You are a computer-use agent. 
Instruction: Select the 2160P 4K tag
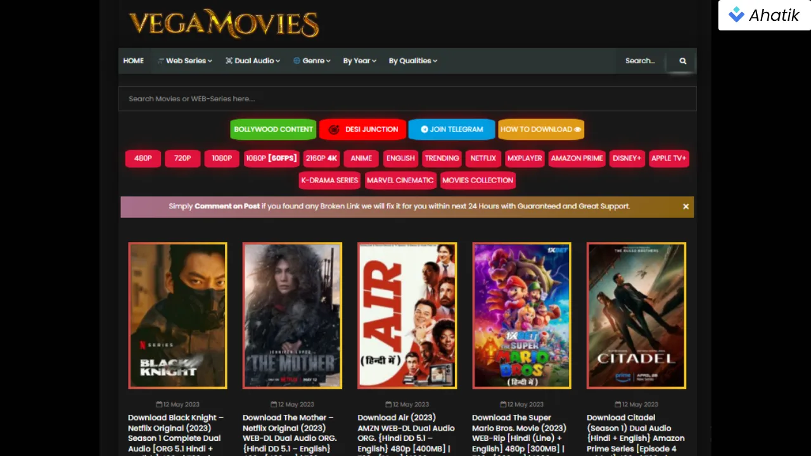(321, 158)
